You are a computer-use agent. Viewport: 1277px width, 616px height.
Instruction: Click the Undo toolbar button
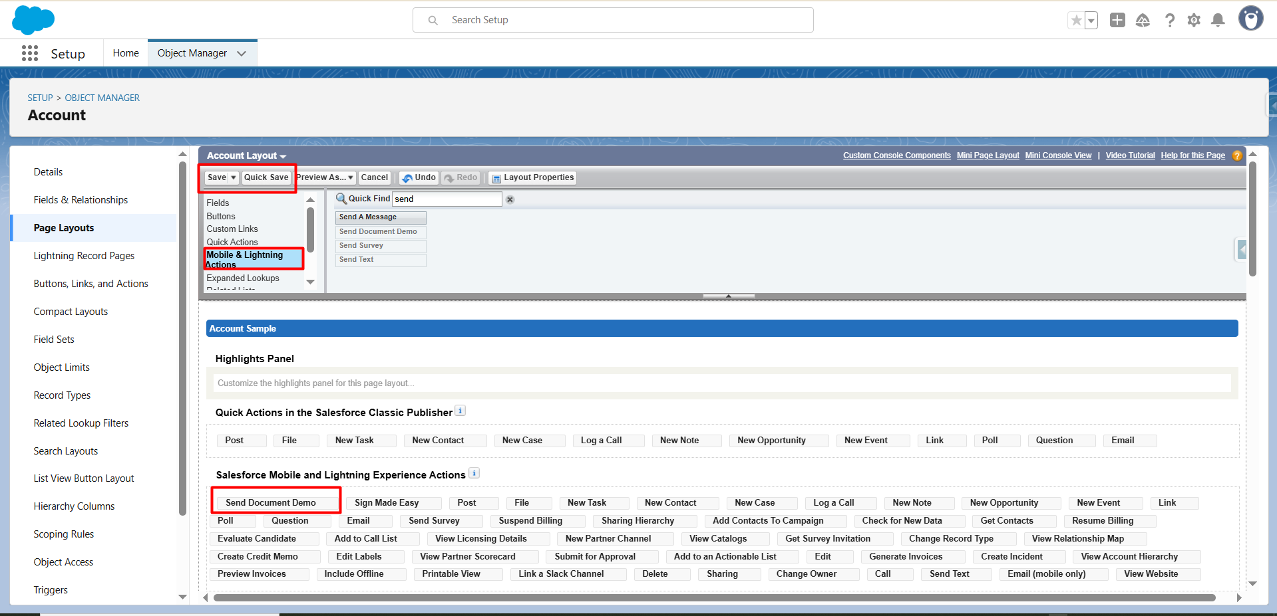tap(419, 177)
